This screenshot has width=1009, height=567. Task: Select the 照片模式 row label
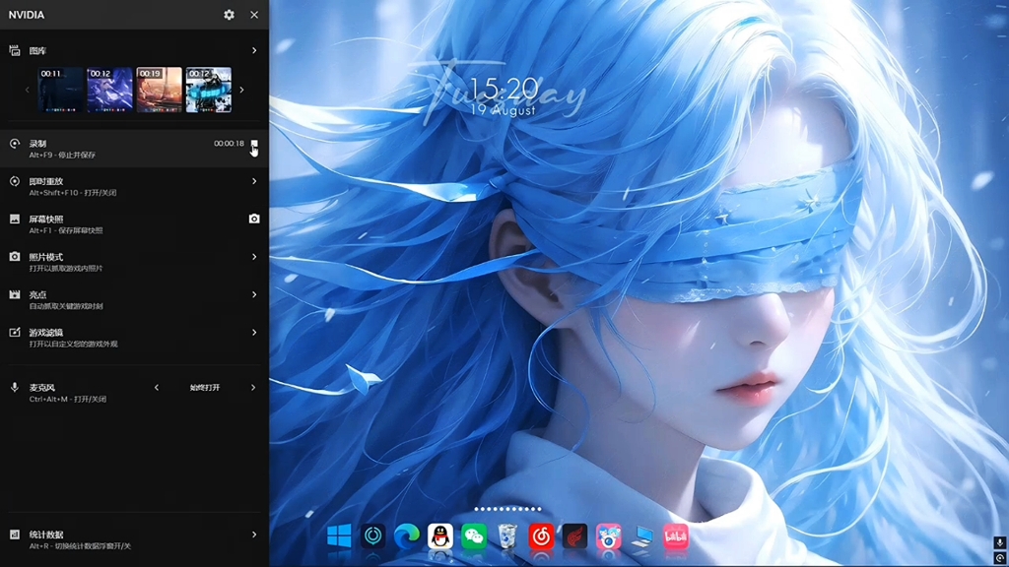[45, 257]
